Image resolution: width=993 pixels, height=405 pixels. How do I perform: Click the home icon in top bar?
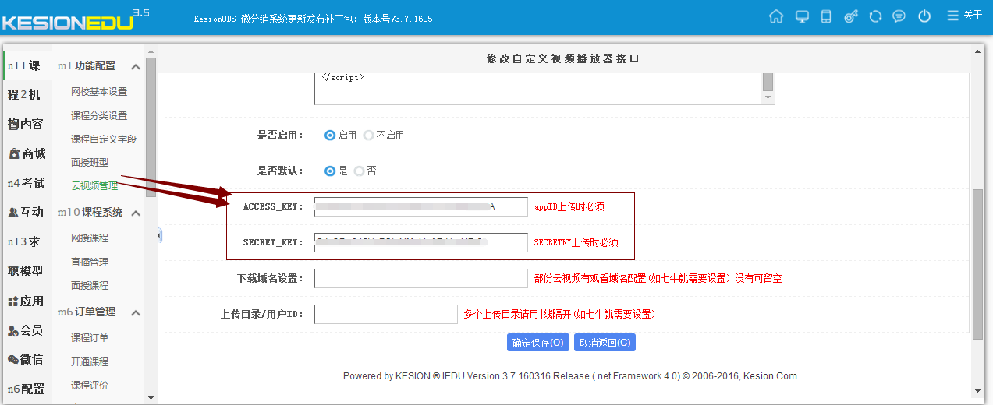coord(775,16)
